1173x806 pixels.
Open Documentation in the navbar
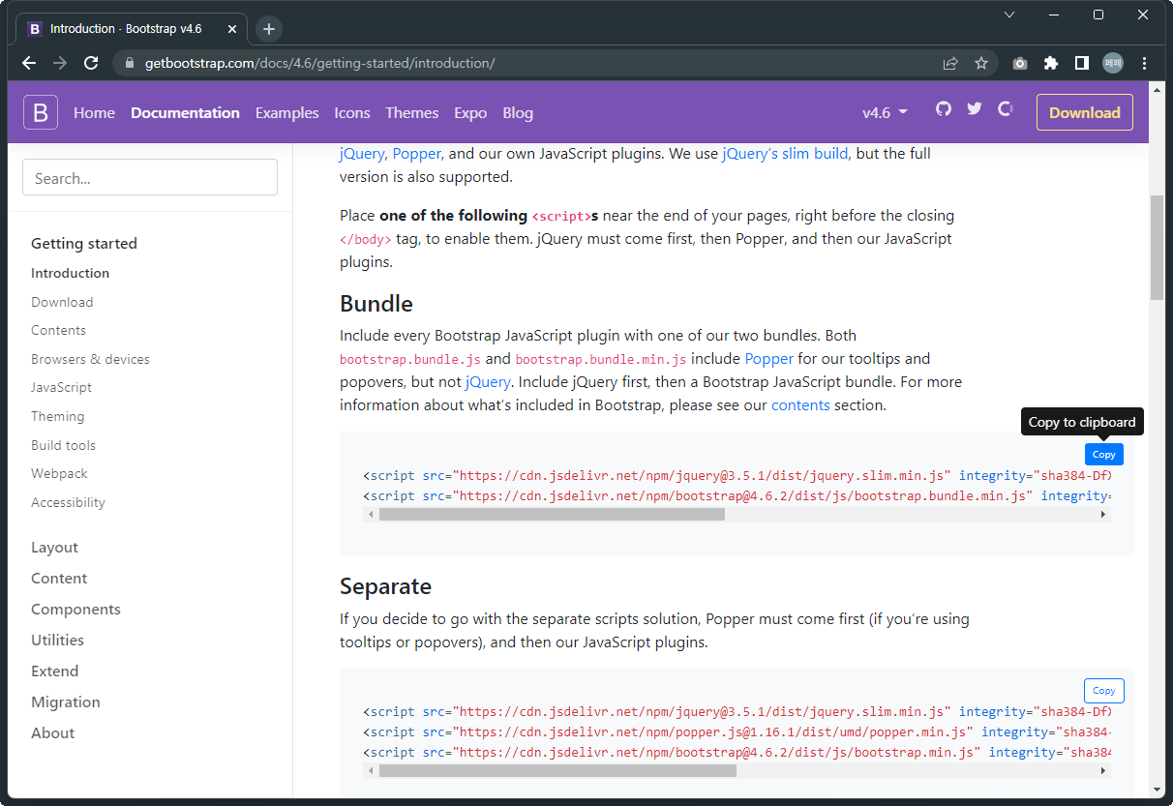pos(185,112)
